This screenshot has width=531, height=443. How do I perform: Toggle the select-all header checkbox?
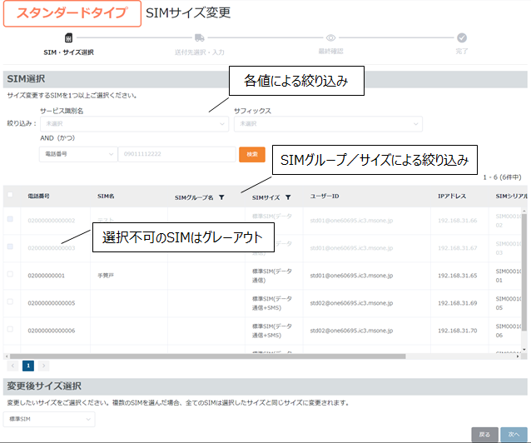[x=10, y=195]
